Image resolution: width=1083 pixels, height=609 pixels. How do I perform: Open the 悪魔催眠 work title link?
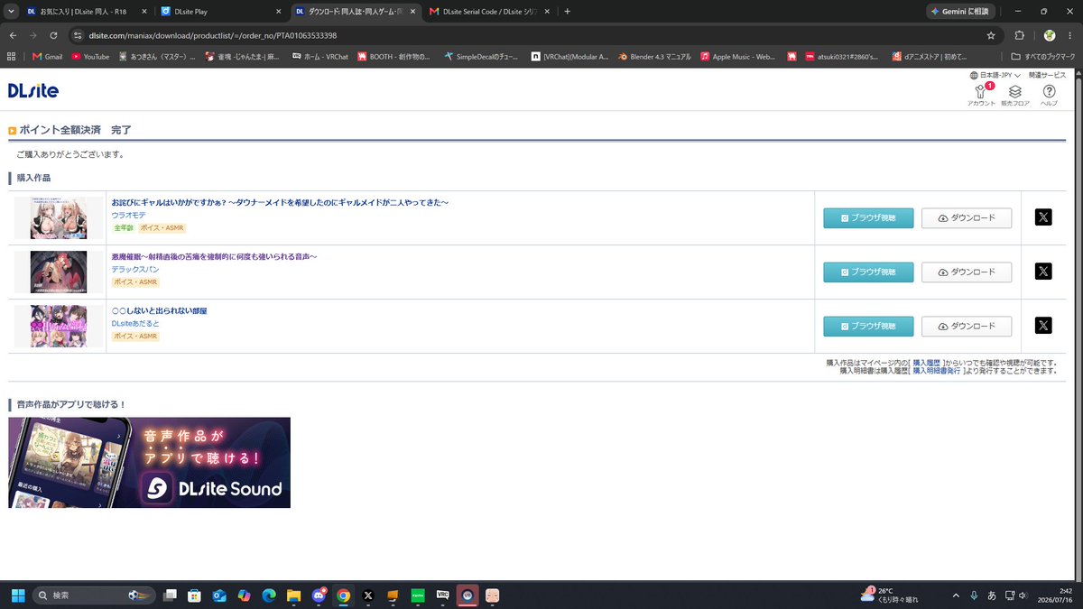[214, 256]
